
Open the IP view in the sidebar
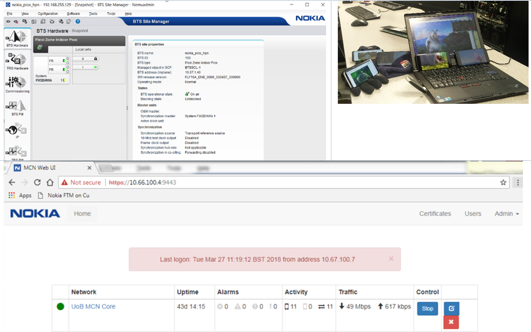pyautogui.click(x=17, y=130)
